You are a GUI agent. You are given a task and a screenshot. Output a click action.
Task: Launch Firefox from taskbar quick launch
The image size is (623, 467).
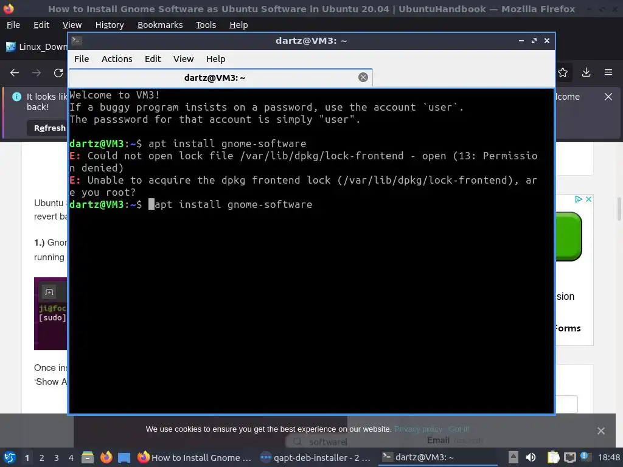tap(106, 457)
